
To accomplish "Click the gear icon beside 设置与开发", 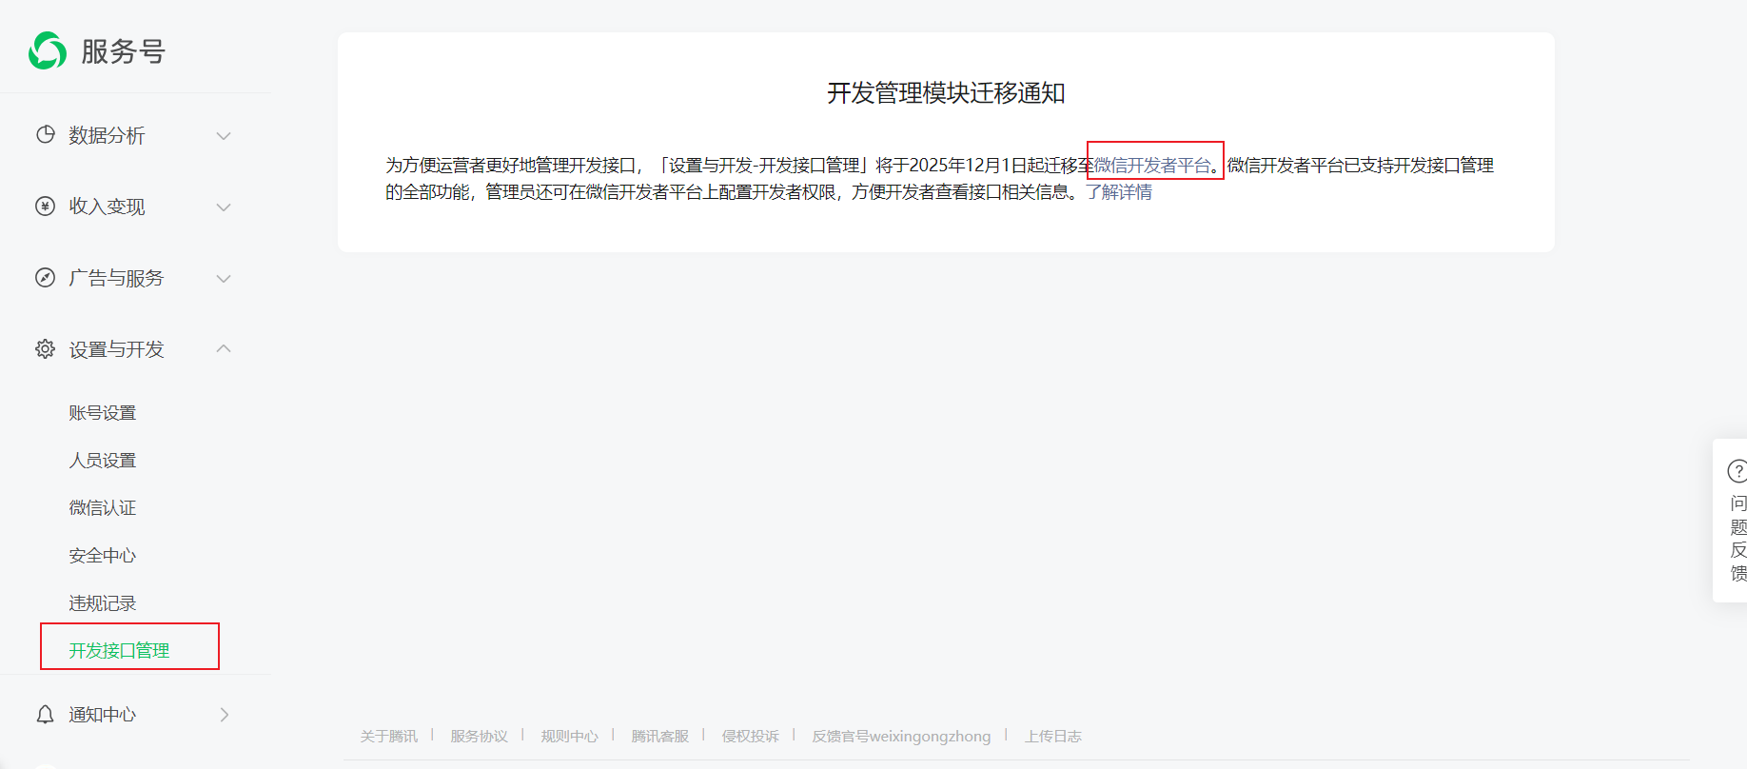I will click(45, 349).
